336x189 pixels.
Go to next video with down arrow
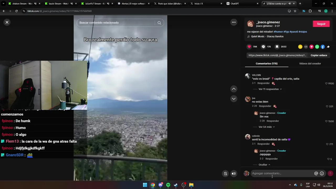point(234,99)
